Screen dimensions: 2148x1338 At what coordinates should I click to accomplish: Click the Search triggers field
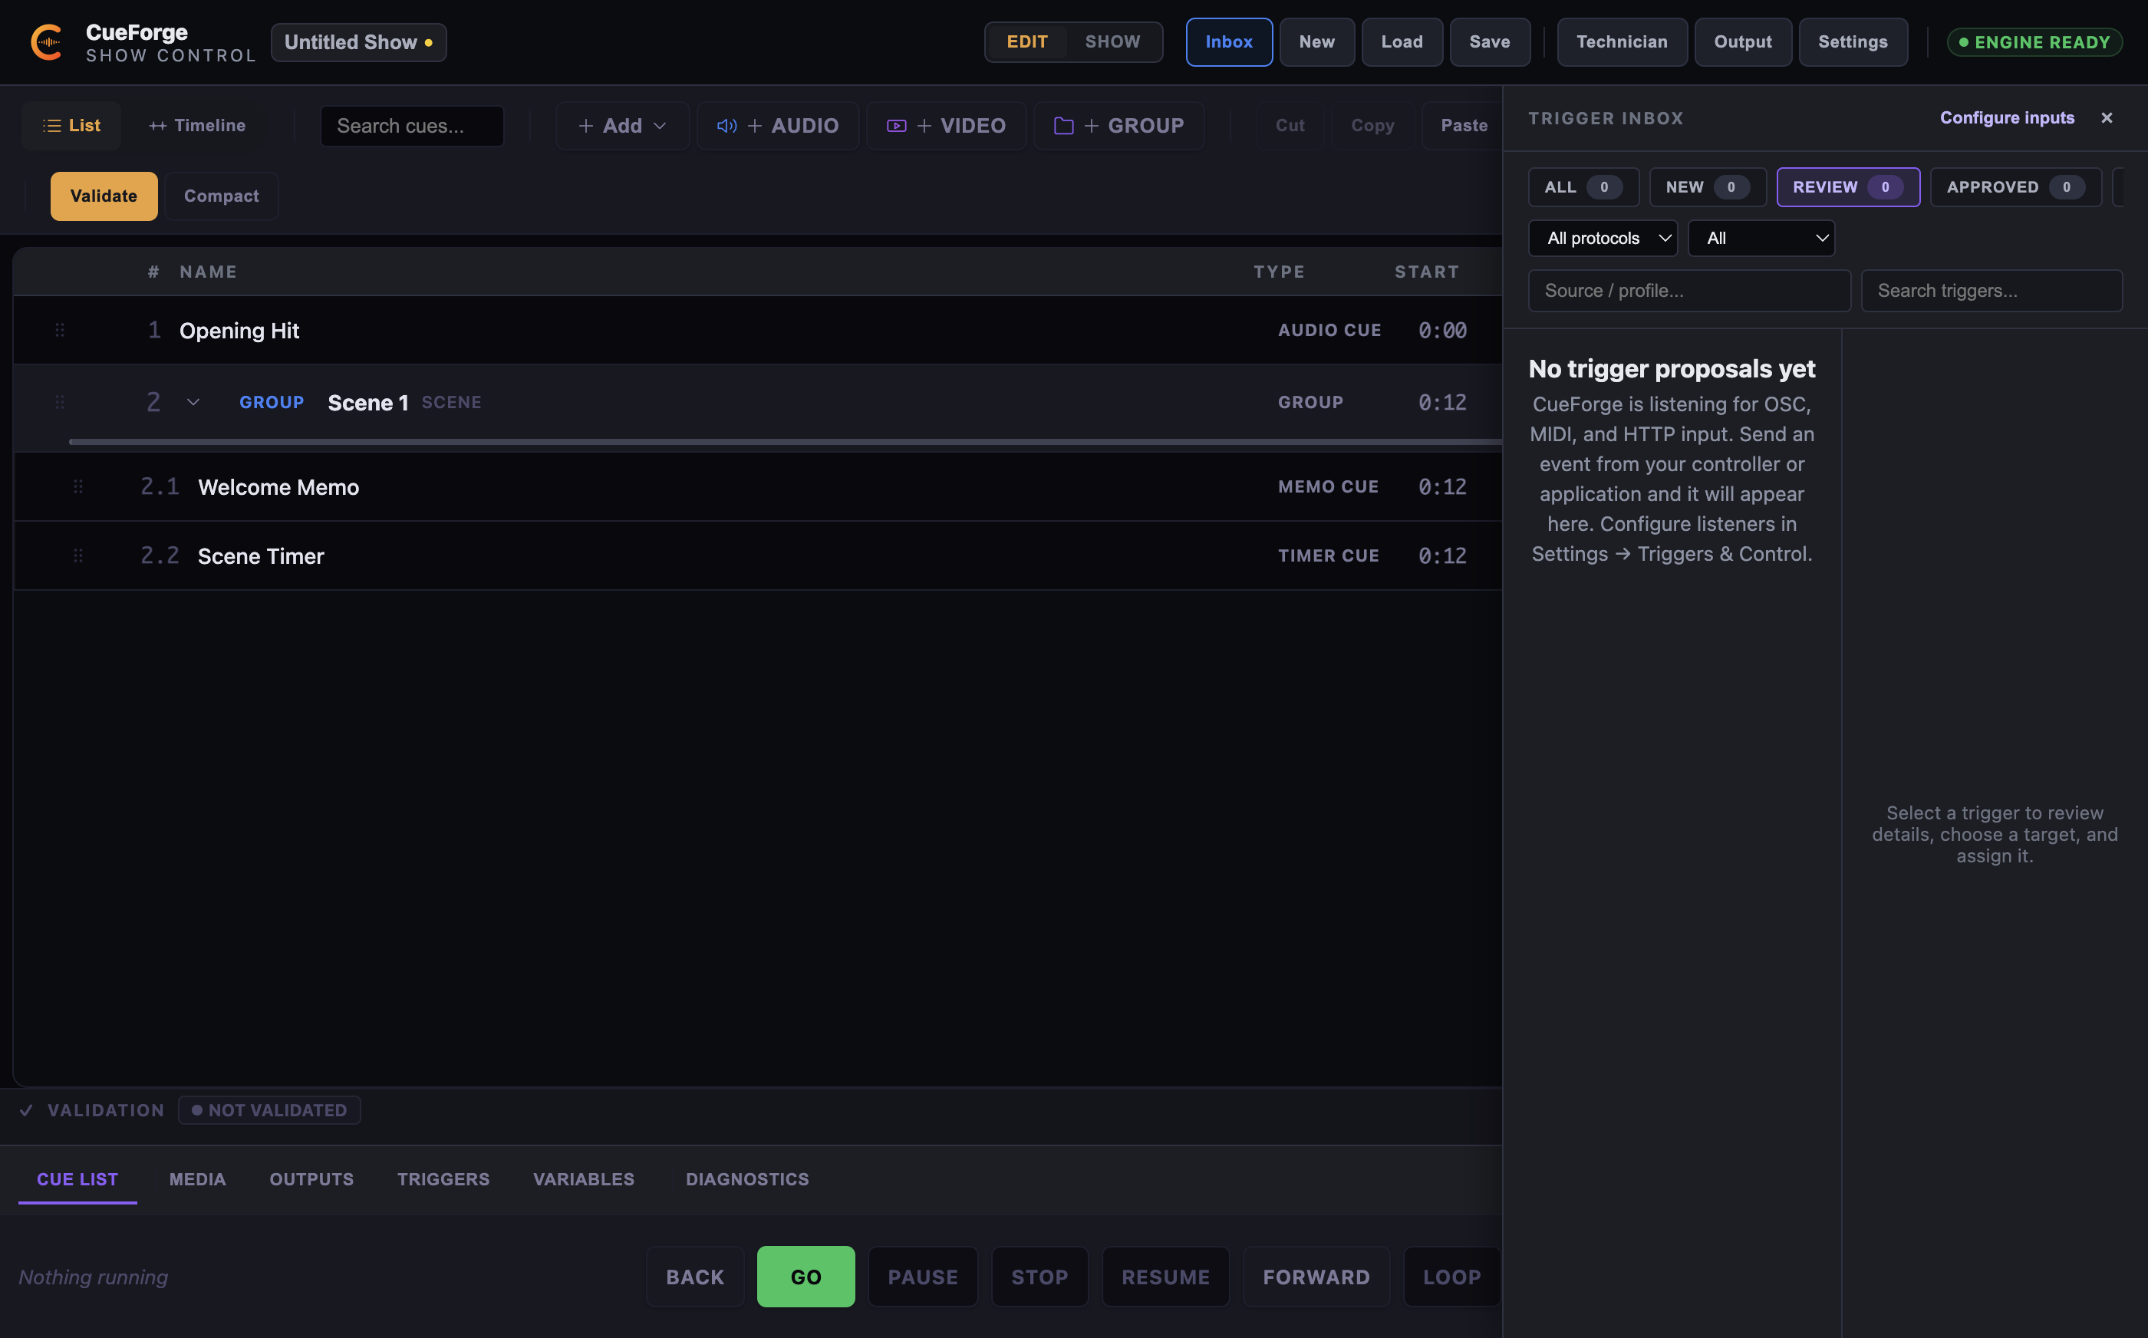pyautogui.click(x=1991, y=290)
